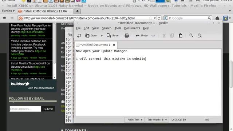Image resolution: width=233 pixels, height=131 pixels.
Task: Click the Firefox Forward arrow
Action: pyautogui.click(x=12, y=18)
